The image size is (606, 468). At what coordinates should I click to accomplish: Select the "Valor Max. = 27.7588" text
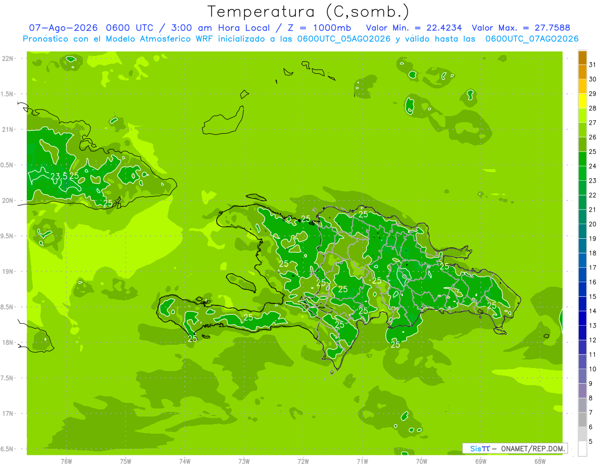(x=521, y=28)
